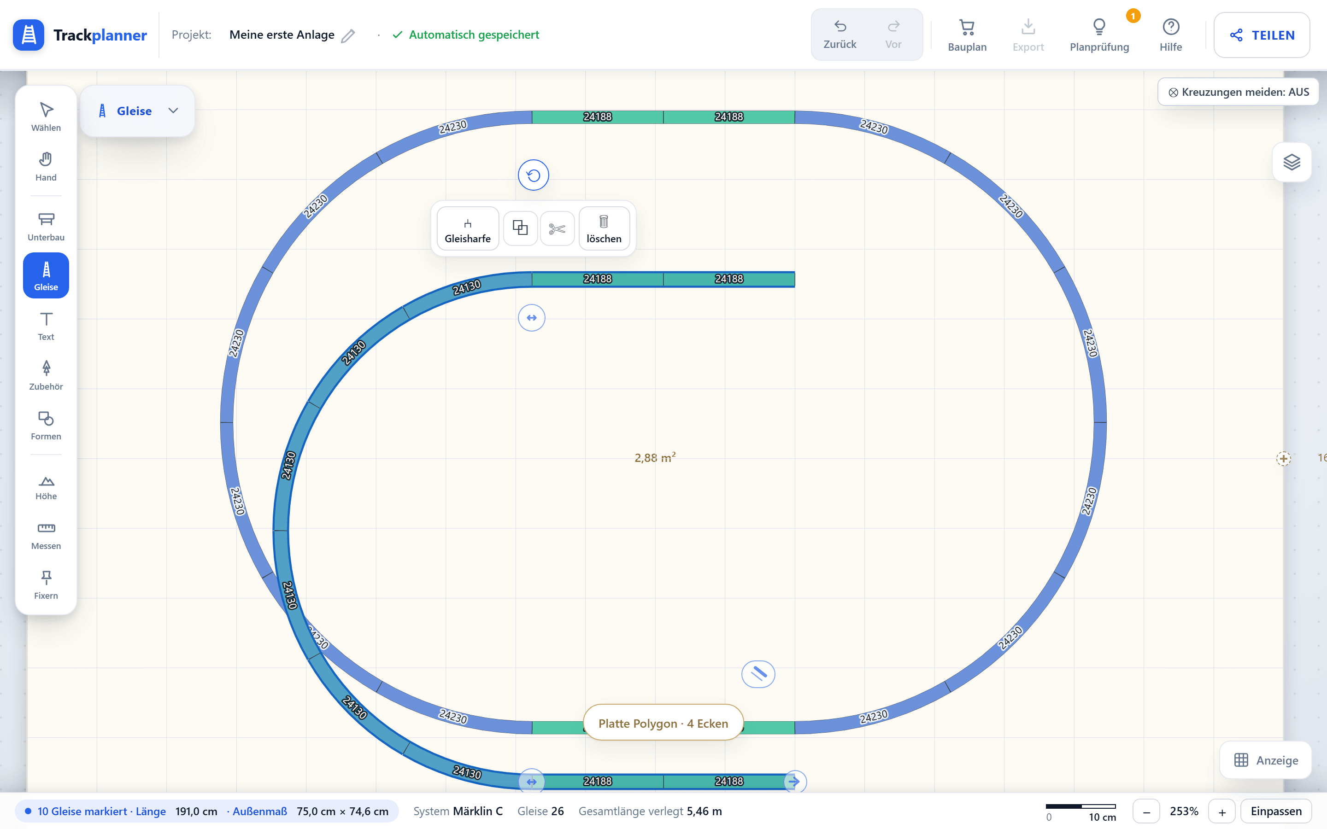This screenshot has width=1327, height=829.
Task: Click the 10 cm scale bar
Action: [x=1081, y=812]
